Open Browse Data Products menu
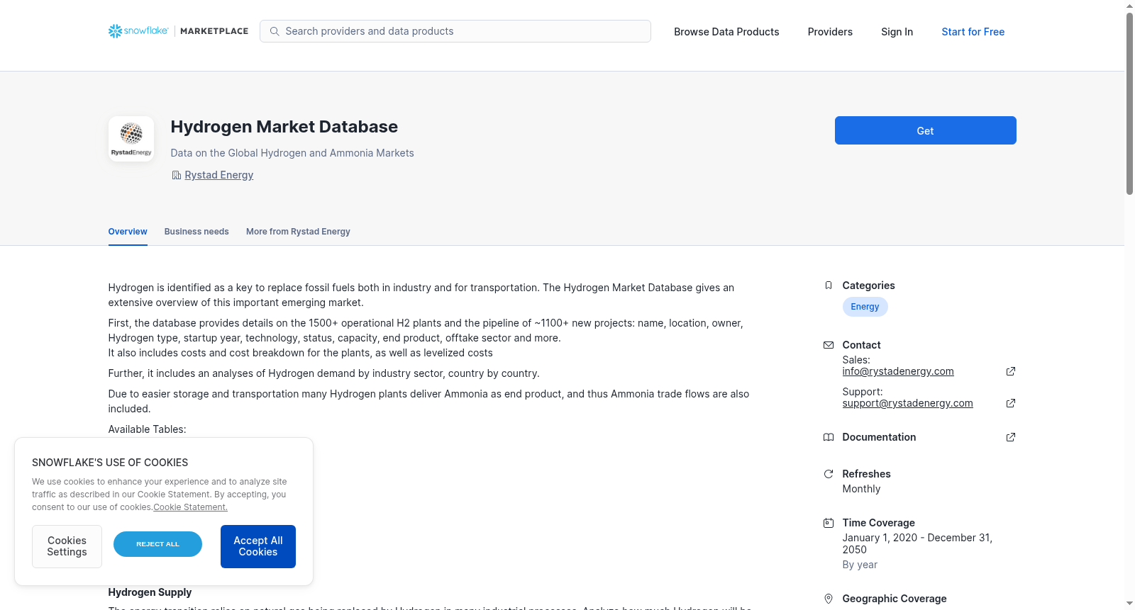 726,32
